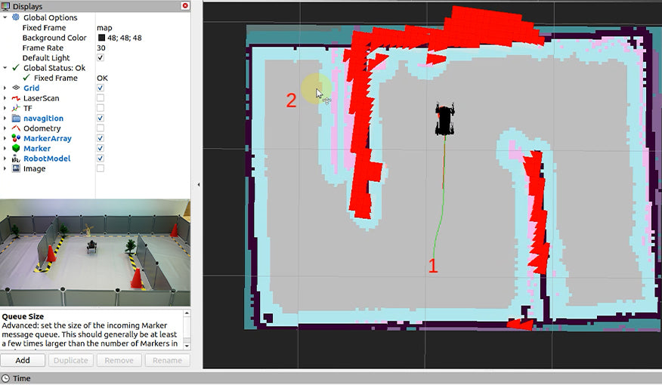
Task: Disable the Default Light checkbox
Action: point(101,58)
